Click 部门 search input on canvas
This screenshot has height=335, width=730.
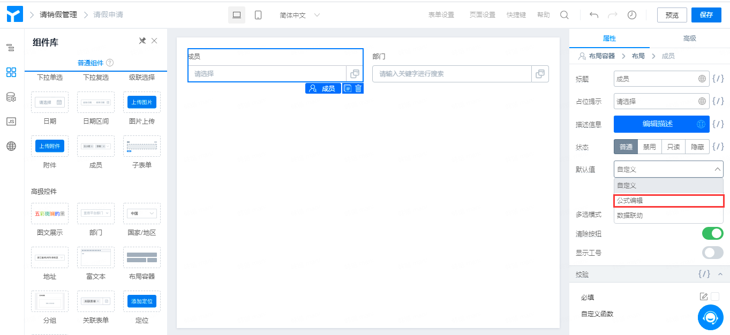pos(451,74)
